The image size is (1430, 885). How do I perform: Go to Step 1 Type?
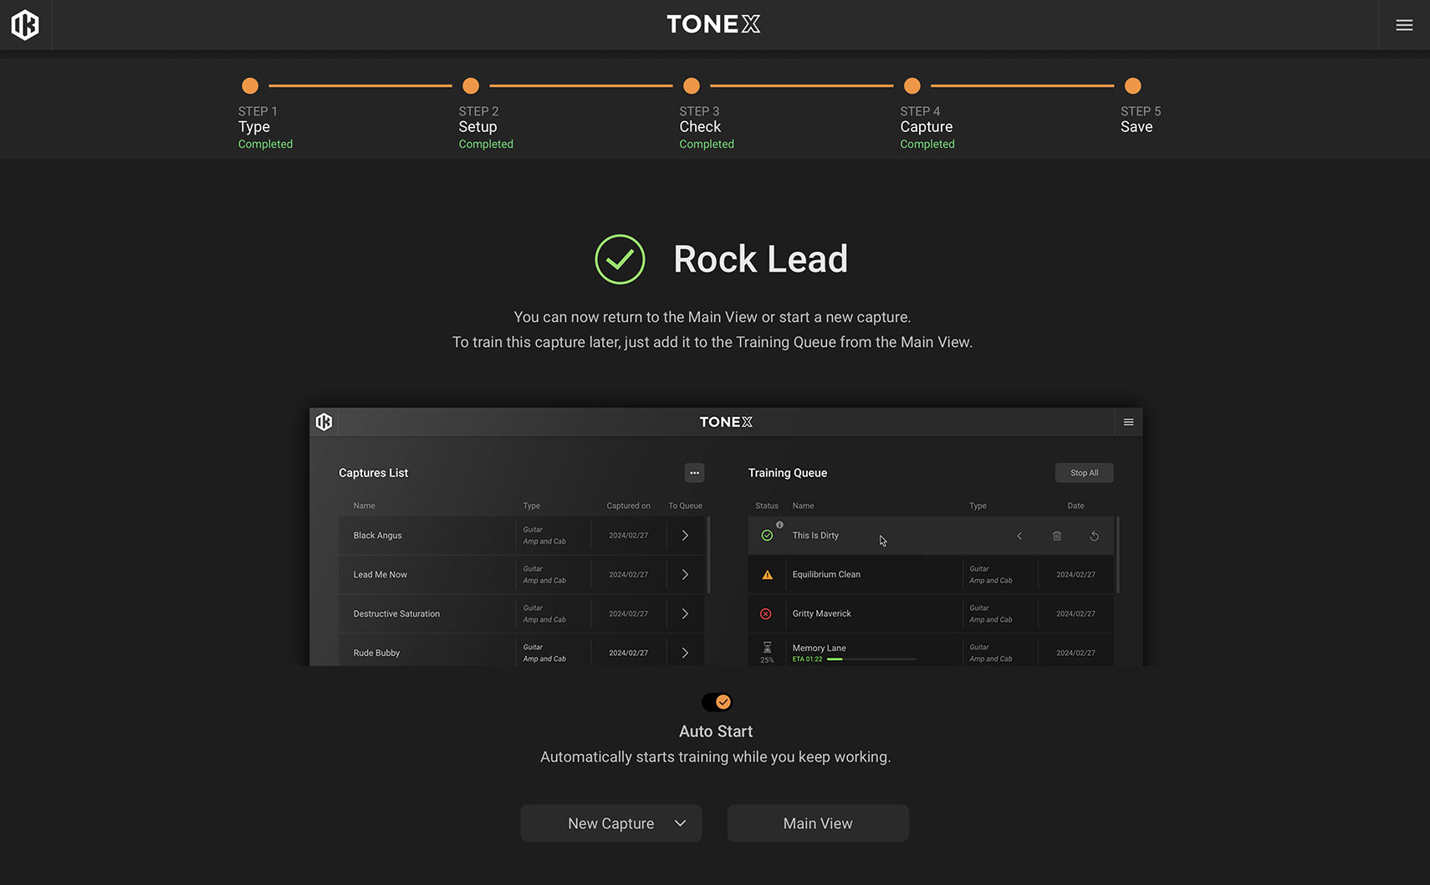tap(250, 86)
